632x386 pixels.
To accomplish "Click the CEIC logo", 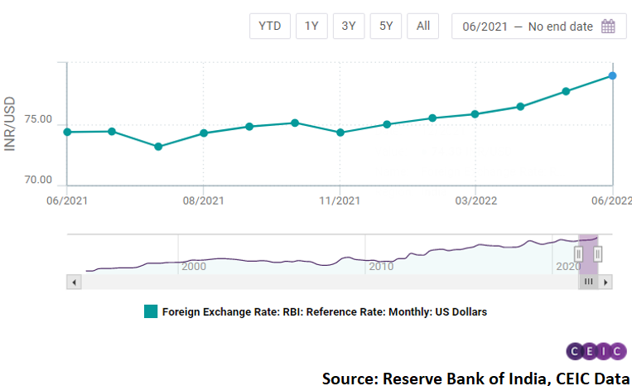I will pyautogui.click(x=596, y=352).
